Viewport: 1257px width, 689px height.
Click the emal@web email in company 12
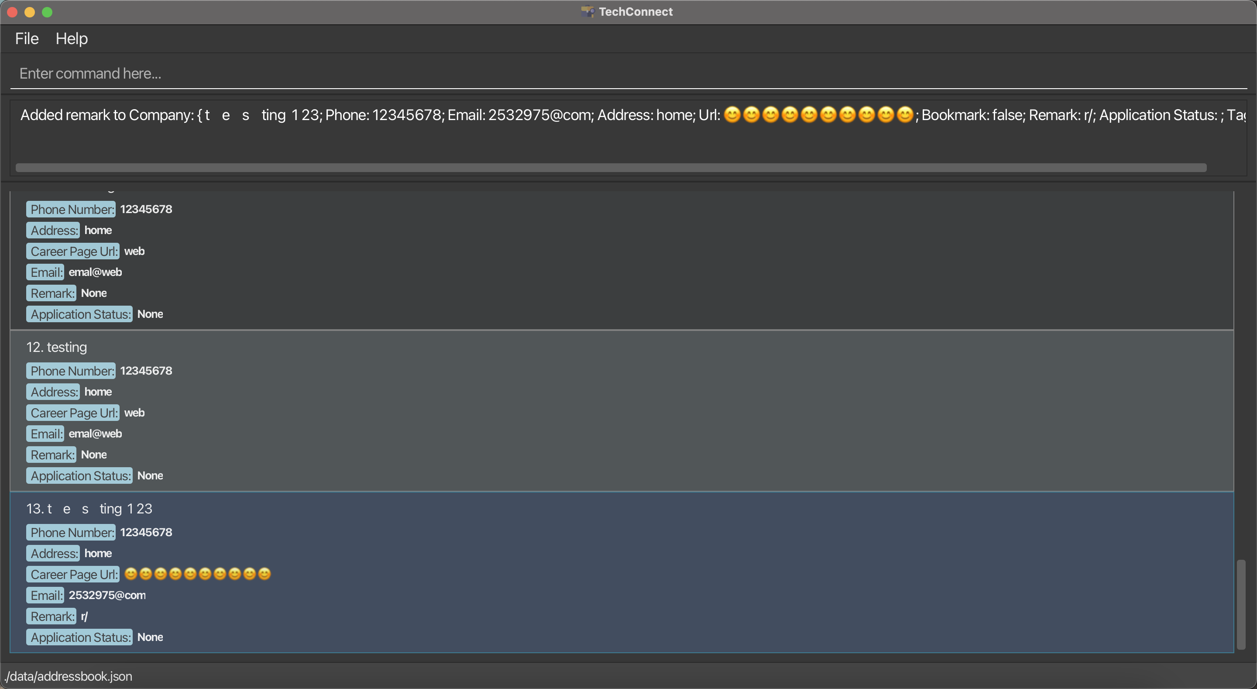(x=95, y=434)
